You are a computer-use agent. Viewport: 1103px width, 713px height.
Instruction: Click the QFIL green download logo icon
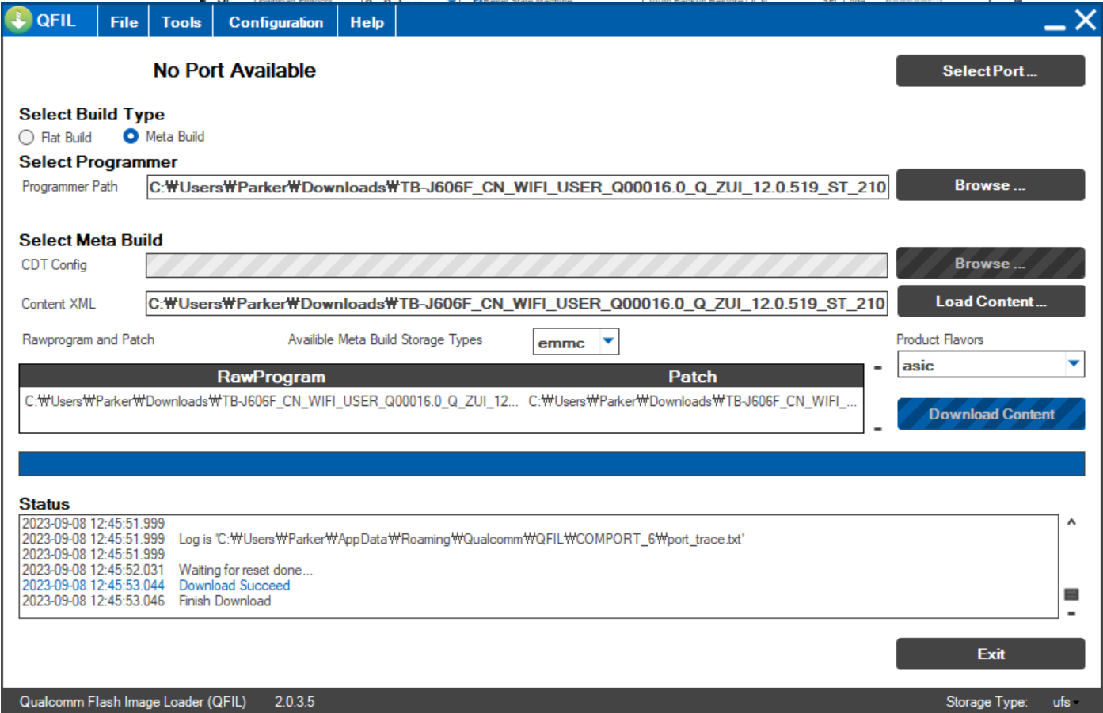coord(18,20)
